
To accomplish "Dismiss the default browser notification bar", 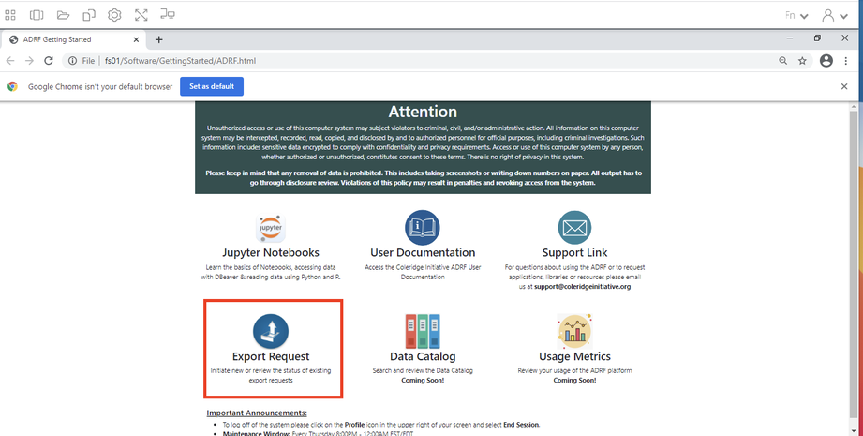I will point(844,86).
